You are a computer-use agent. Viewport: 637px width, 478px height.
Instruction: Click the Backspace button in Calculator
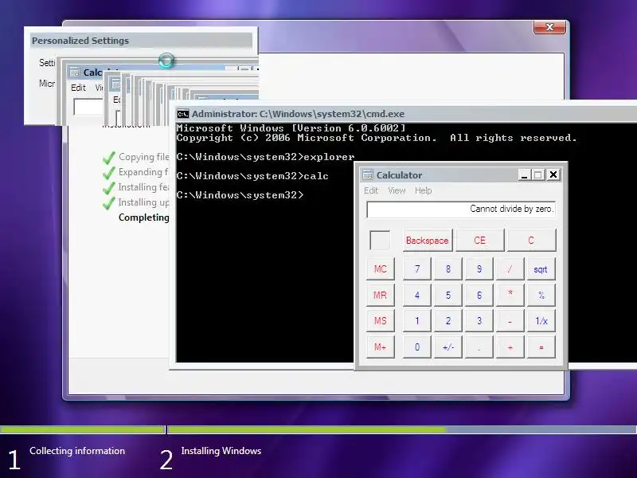427,241
